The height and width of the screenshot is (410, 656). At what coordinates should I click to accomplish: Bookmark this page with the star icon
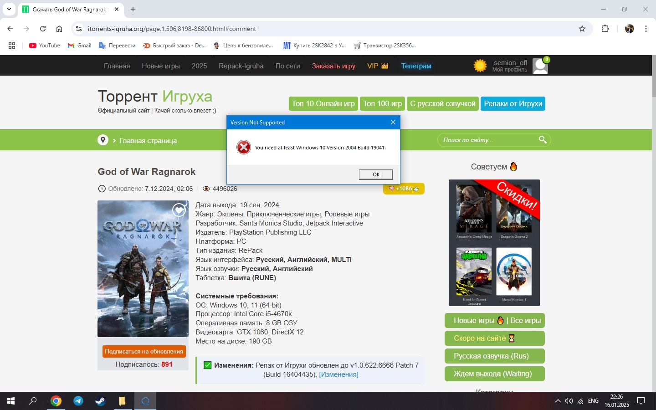pos(582,29)
